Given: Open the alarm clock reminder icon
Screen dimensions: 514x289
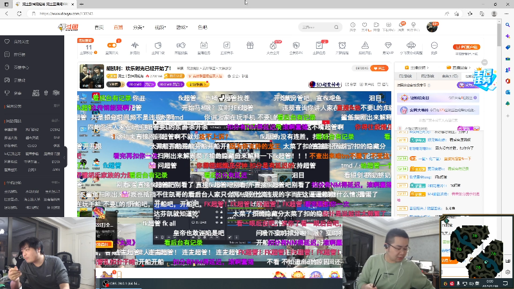Looking at the screenshot, I should pos(342,45).
